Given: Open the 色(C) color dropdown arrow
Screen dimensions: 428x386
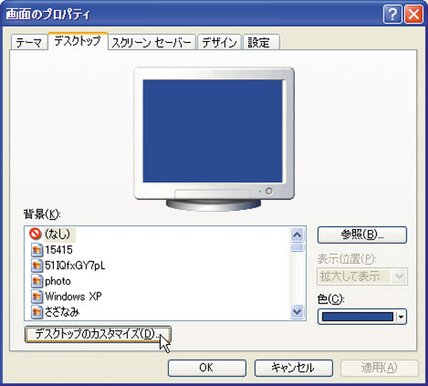Looking at the screenshot, I should pos(401,317).
